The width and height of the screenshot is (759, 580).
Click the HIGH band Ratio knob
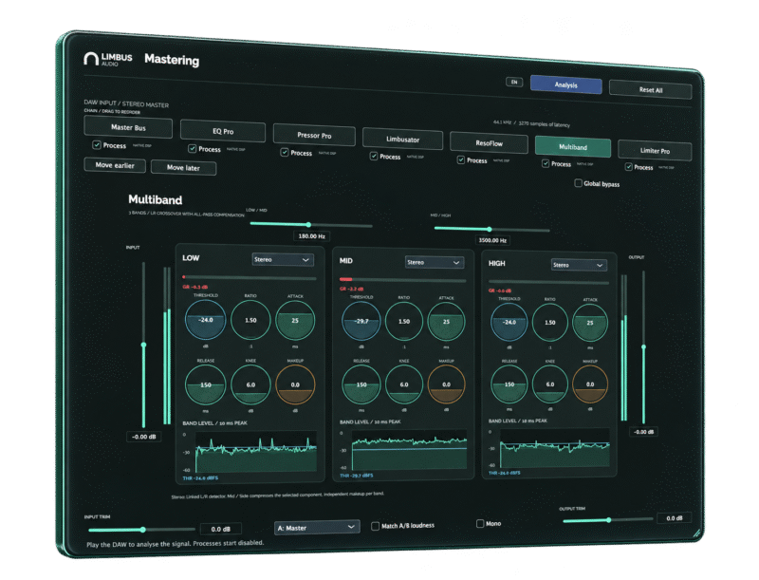tap(550, 323)
